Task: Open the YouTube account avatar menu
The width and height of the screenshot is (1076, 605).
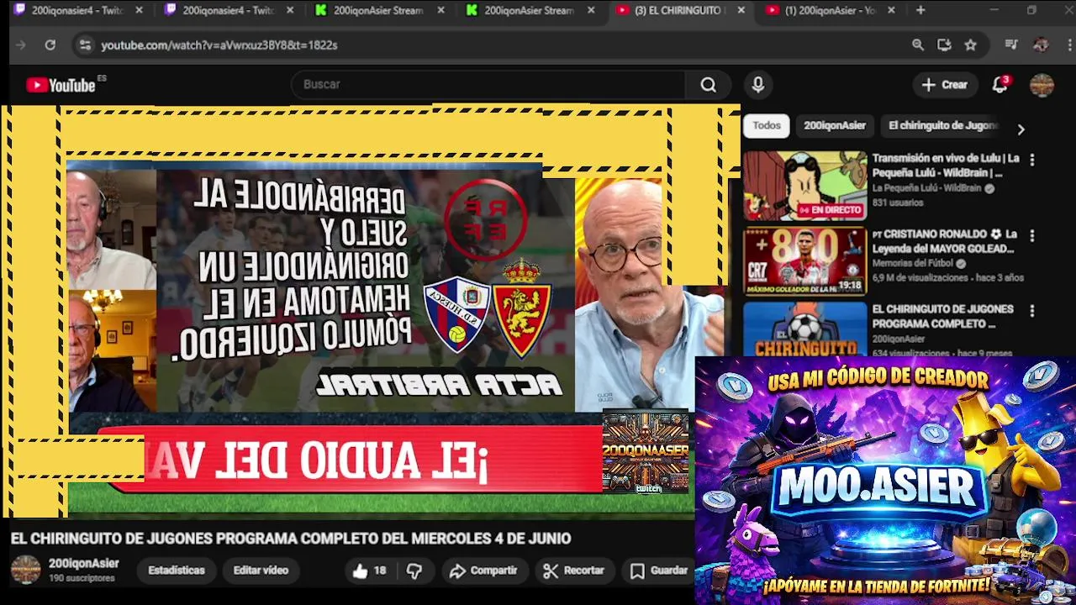Action: [x=1042, y=85]
